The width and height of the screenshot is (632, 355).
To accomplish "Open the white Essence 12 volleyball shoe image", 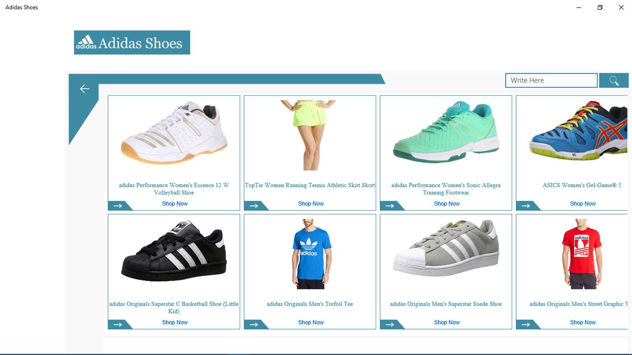I will pos(174,133).
